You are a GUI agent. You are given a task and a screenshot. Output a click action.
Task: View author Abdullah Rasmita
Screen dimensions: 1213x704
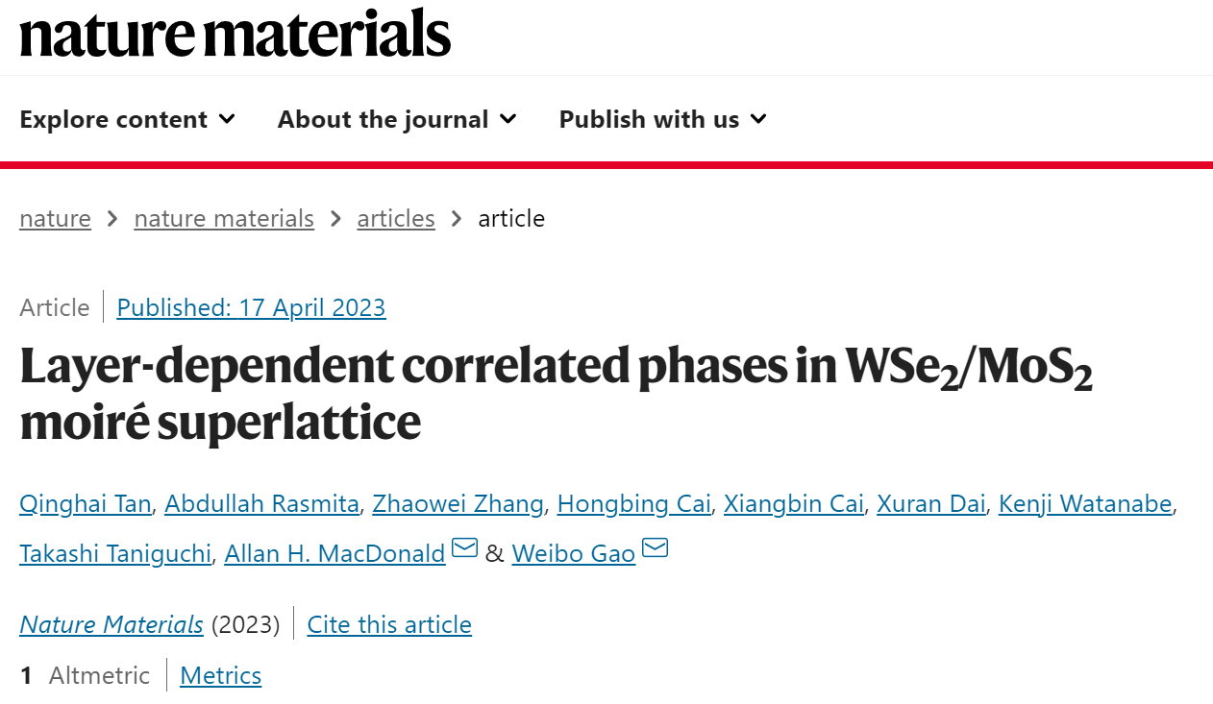(261, 504)
